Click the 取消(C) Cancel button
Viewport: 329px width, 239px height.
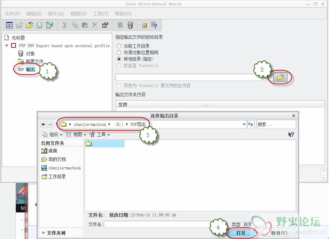coord(279,233)
